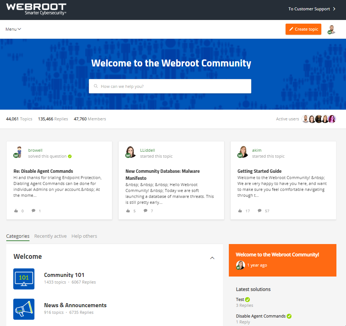Click 1 year ago in orange banner
The width and height of the screenshot is (346, 326).
coord(257,265)
